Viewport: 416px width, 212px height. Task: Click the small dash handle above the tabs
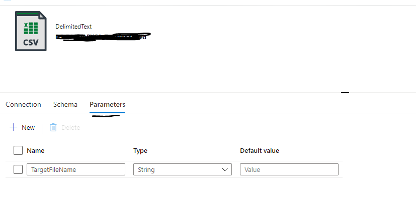coord(345,93)
